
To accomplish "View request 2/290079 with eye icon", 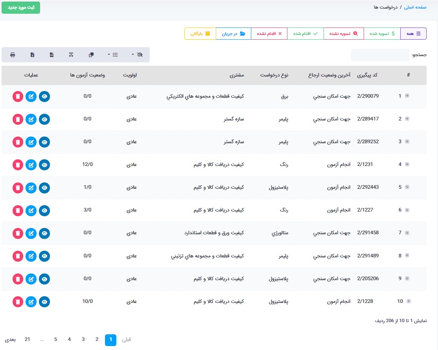I will tap(44, 97).
